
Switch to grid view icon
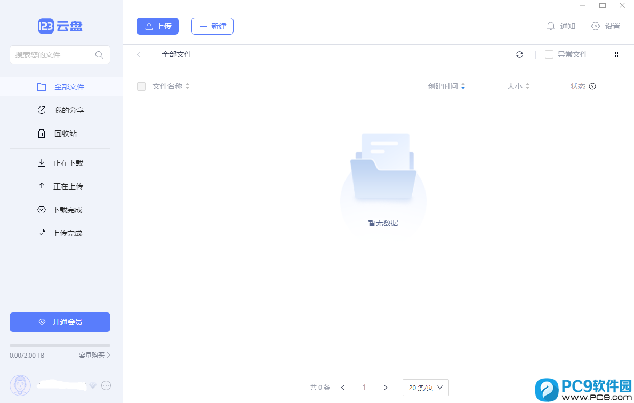point(618,54)
